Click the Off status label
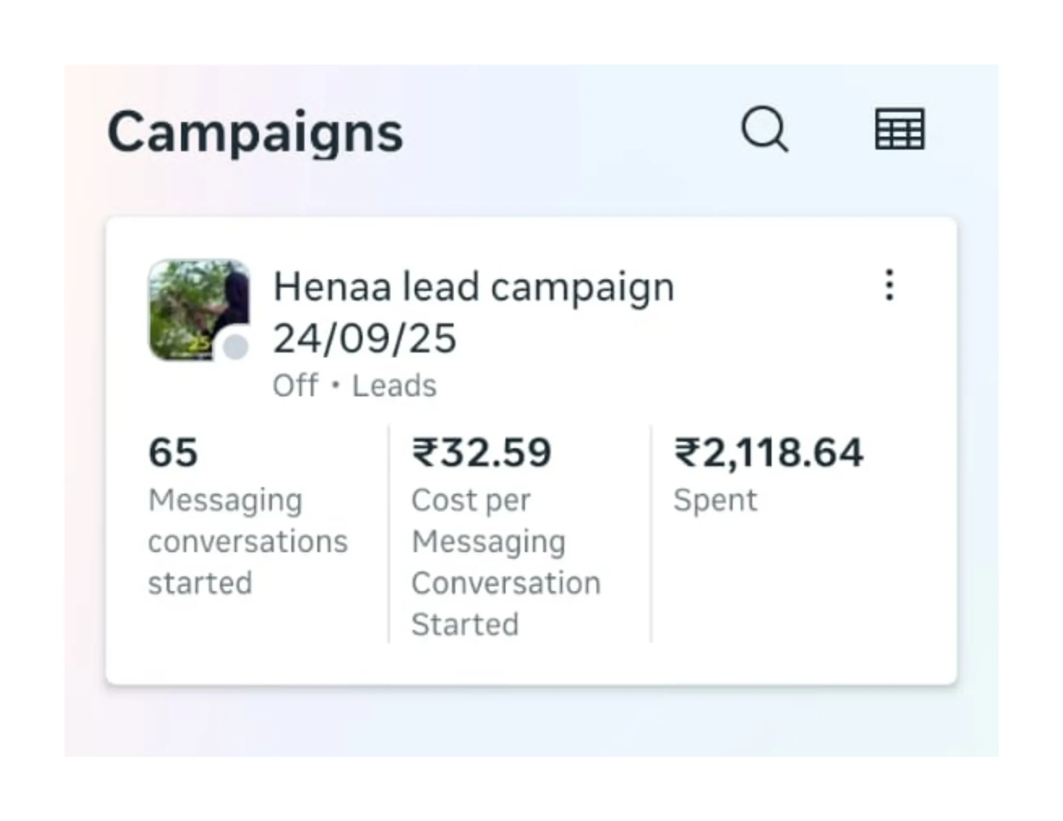 295,386
